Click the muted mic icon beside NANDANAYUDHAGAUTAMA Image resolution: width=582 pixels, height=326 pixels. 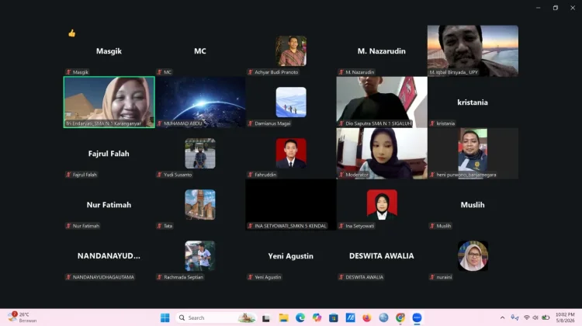click(68, 277)
